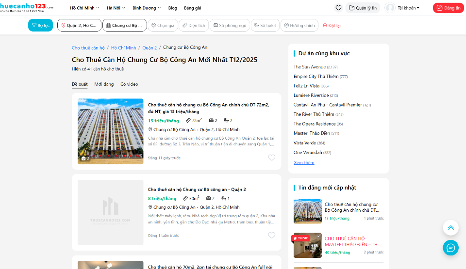Screen dimensions: 466x269
Task: Click '8 triệu/tháng' price in second listing
Action: (162, 198)
